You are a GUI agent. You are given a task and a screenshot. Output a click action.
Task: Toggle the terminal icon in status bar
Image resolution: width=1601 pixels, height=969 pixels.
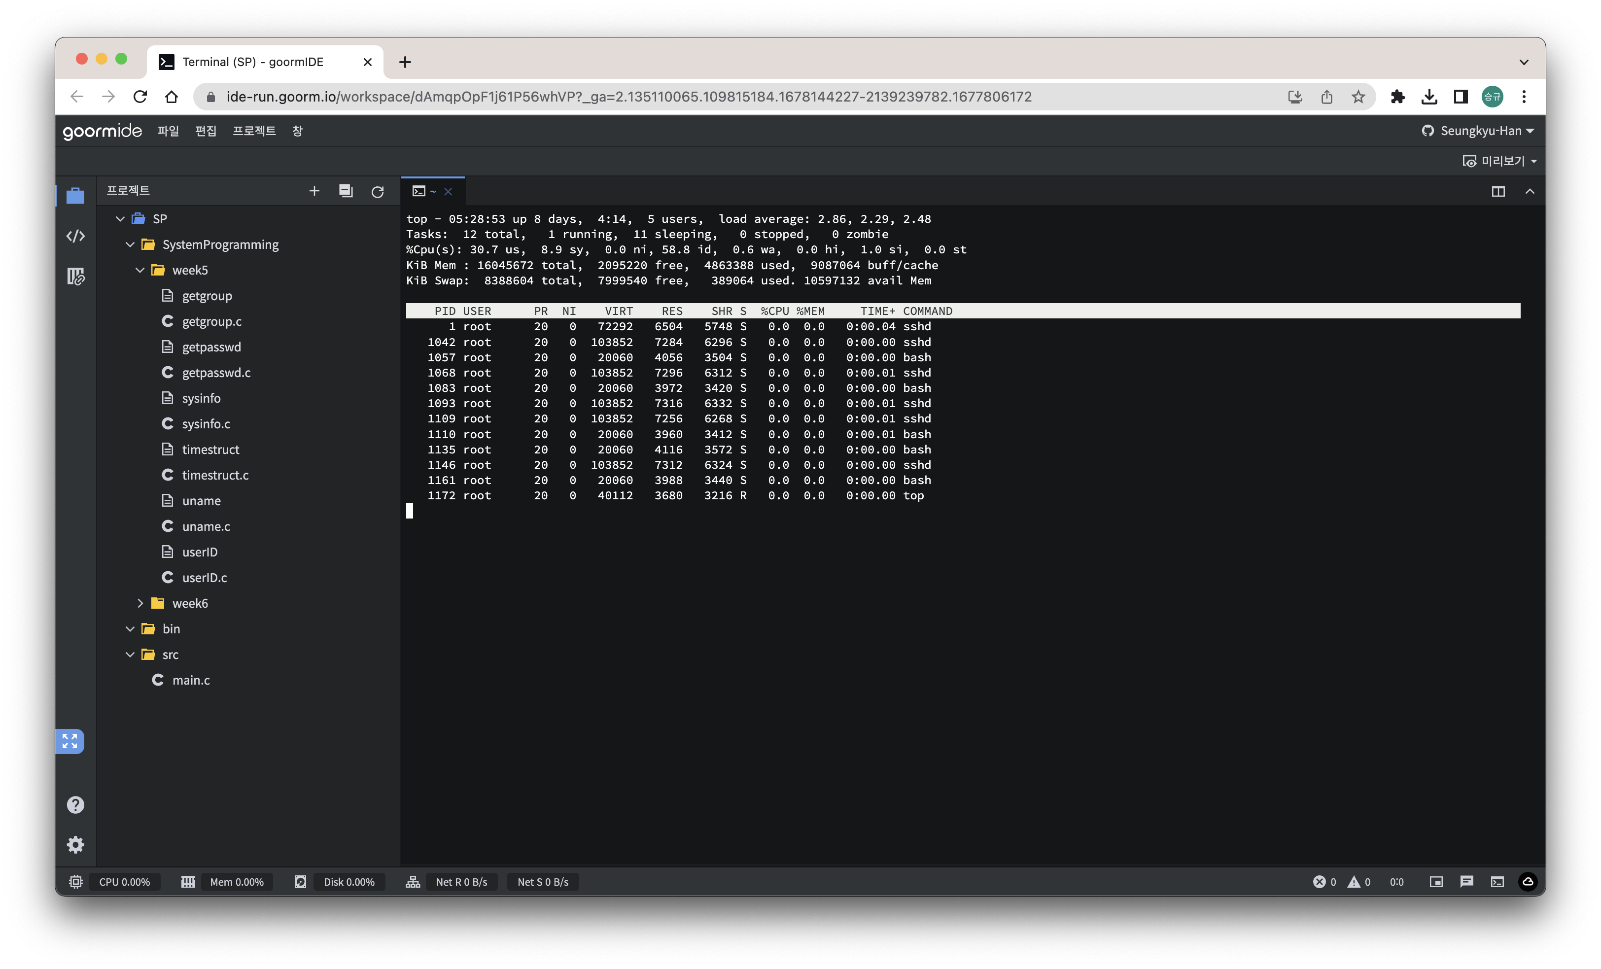[x=1497, y=882]
